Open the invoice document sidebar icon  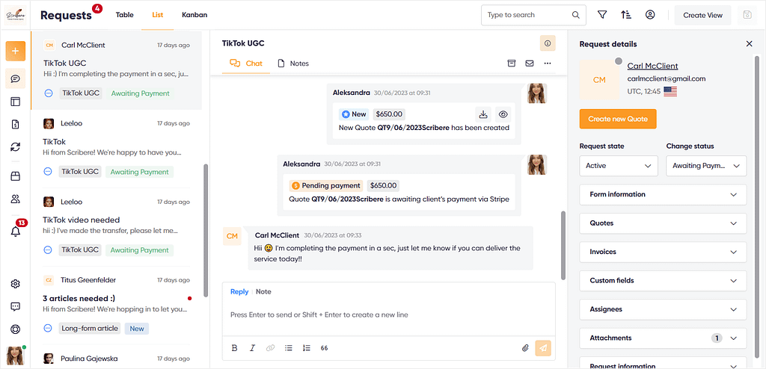[x=15, y=125]
